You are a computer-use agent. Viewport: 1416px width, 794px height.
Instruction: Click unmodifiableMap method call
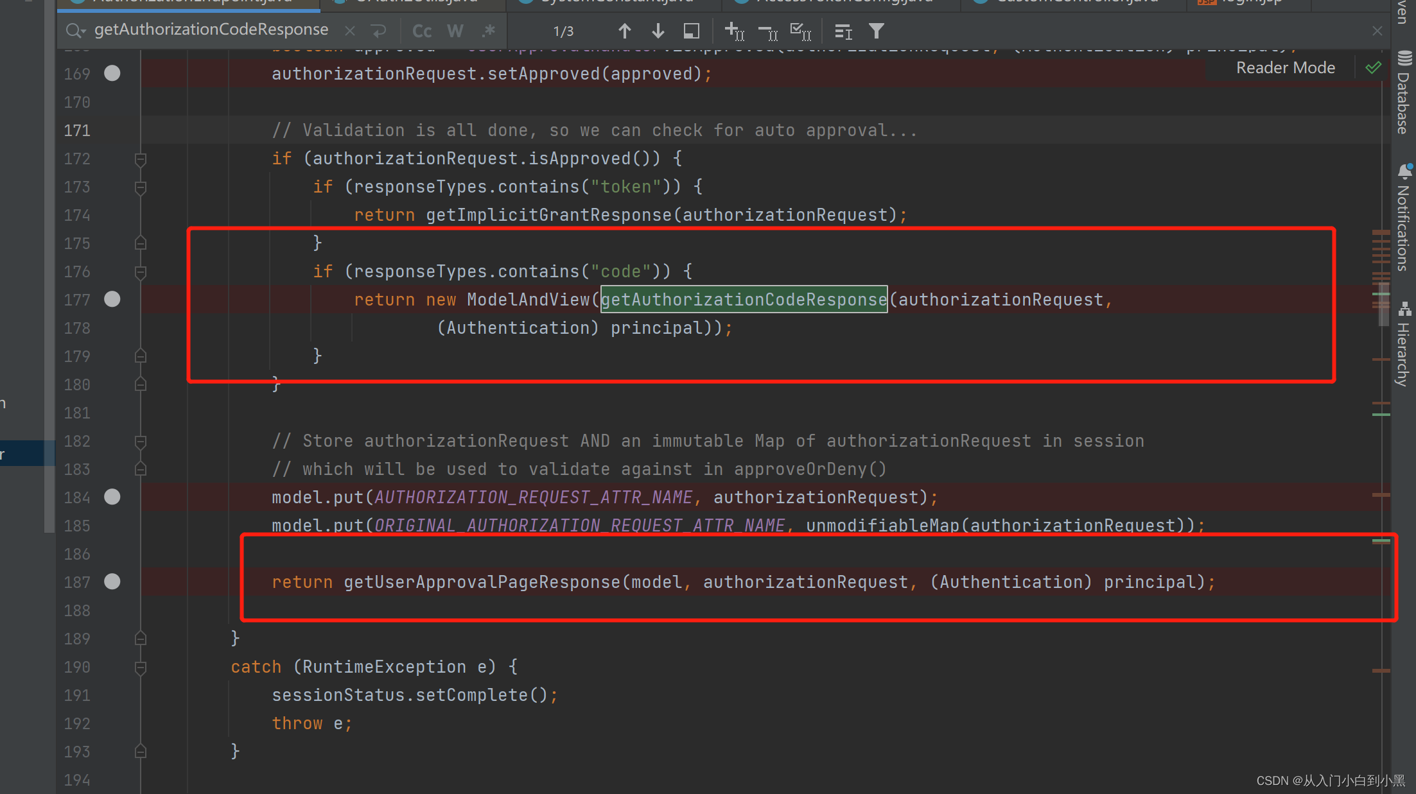(883, 526)
